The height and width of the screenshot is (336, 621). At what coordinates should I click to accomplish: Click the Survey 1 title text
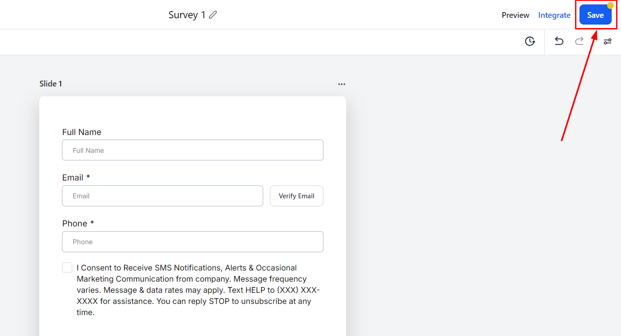[x=186, y=15]
